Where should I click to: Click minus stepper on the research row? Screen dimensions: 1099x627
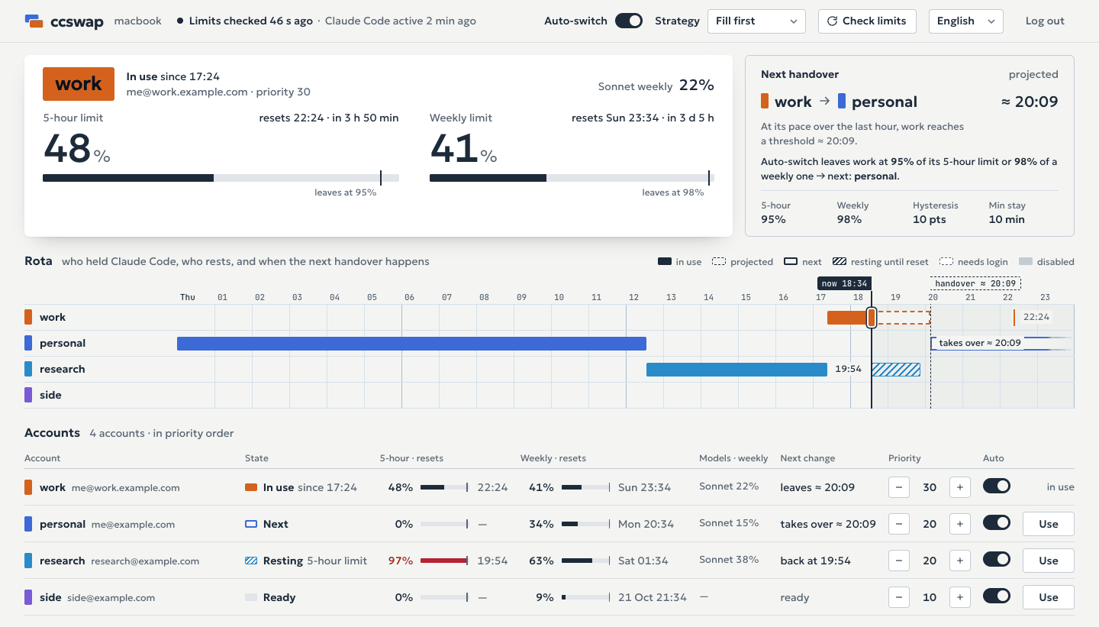point(899,561)
